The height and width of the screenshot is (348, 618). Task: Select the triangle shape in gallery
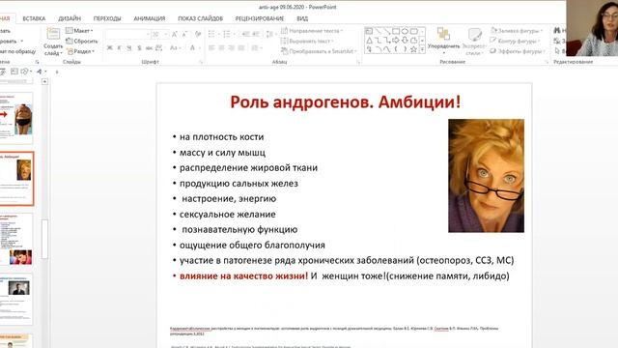(x=369, y=41)
